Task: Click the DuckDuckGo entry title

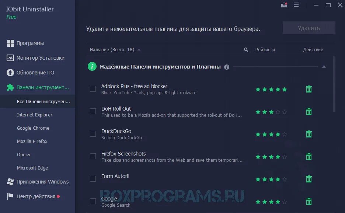Action: pyautogui.click(x=116, y=131)
